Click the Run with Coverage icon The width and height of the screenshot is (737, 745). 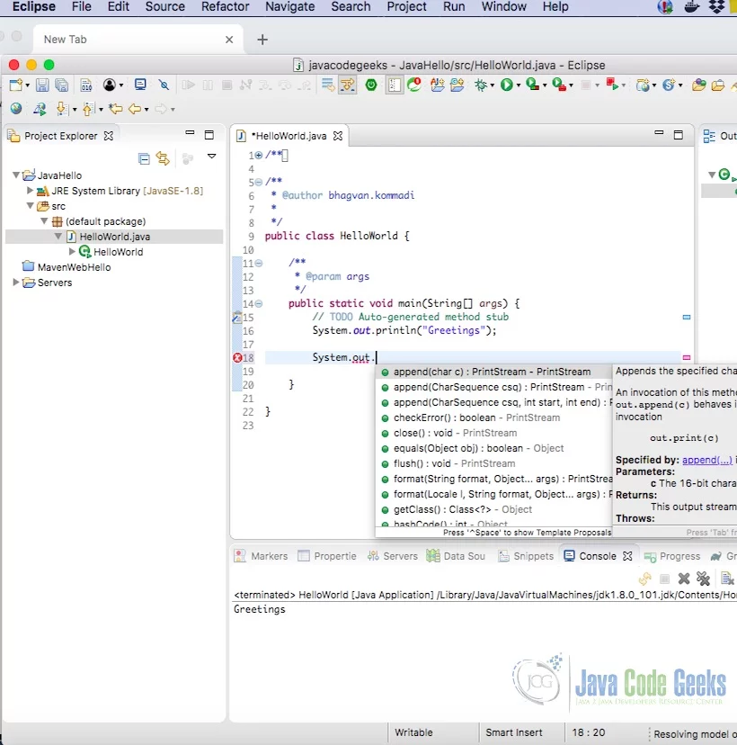tap(532, 85)
